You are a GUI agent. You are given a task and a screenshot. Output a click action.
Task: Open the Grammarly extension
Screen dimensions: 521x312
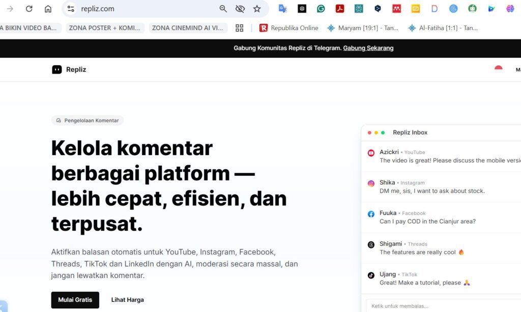321,9
